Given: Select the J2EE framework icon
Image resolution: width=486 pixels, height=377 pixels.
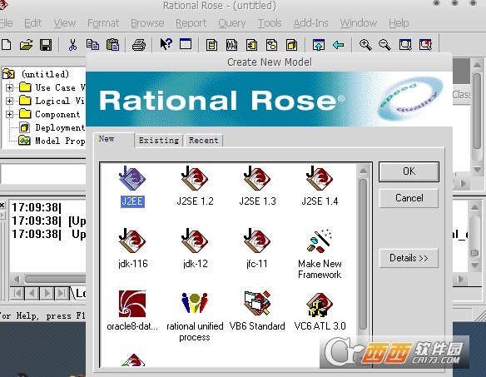Looking at the screenshot, I should tap(132, 179).
